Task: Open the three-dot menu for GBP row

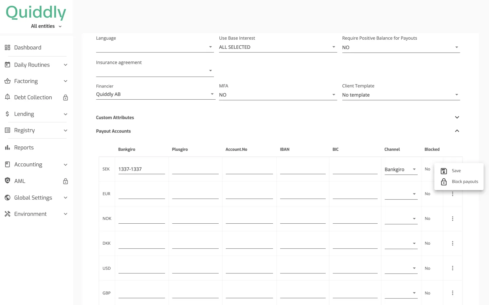Action: tap(453, 293)
